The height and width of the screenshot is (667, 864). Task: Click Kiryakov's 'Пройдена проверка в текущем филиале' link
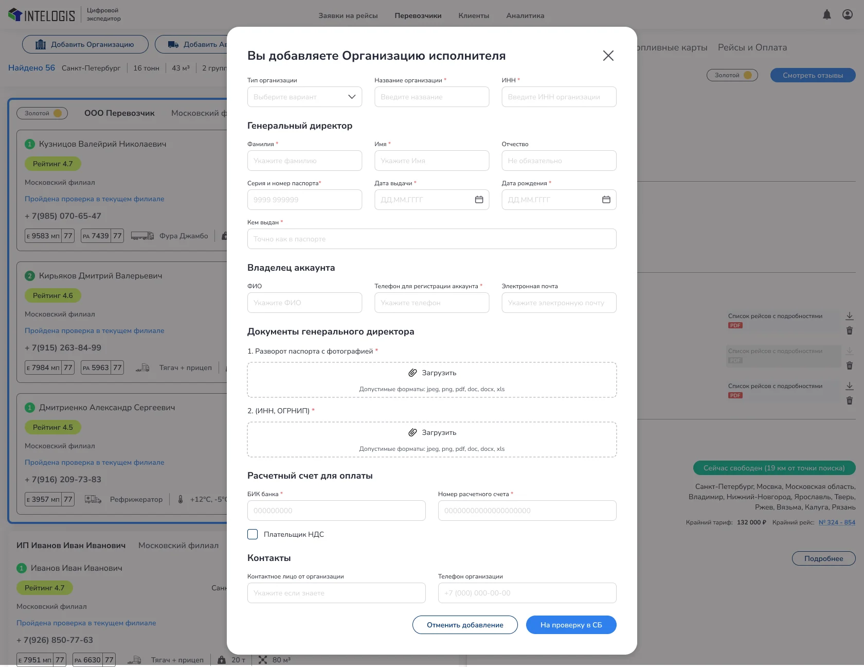[x=95, y=330]
